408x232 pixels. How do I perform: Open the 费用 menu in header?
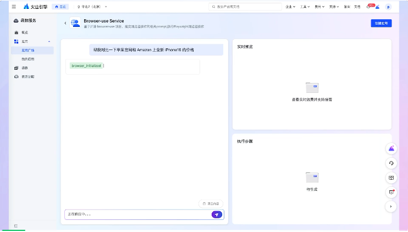[x=319, y=7]
